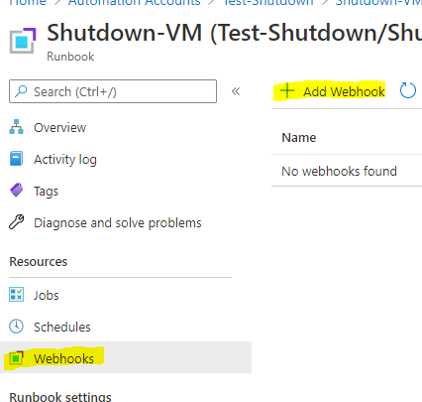This screenshot has height=402, width=422.
Task: Click the Activity log book icon
Action: tap(16, 159)
